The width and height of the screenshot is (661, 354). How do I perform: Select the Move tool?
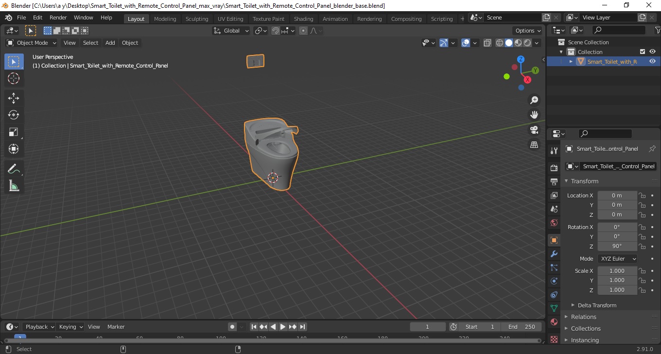point(14,98)
